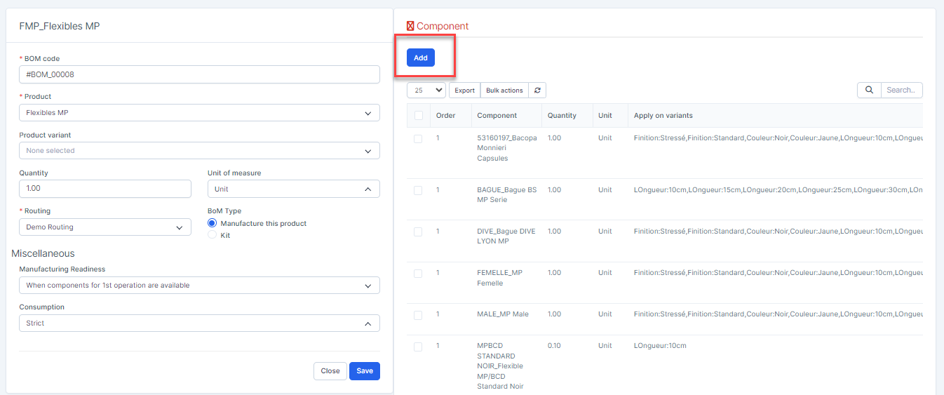
Task: Check the row for BAGUE_Bague BS MP Serie
Action: (x=418, y=190)
